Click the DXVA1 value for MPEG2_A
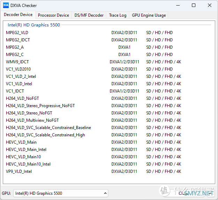The width and height of the screenshot is (218, 200). (x=124, y=47)
